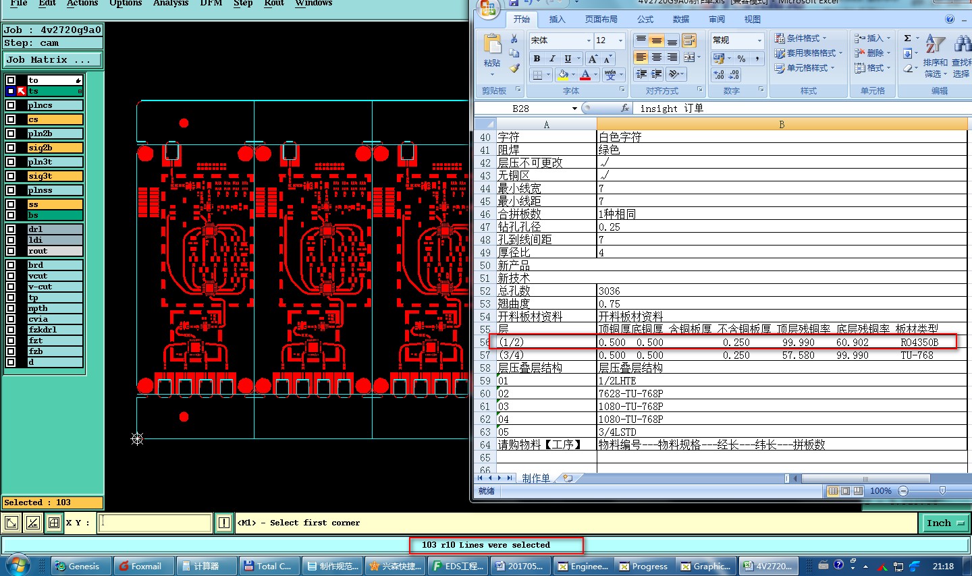
Task: Click the Middle Align vertical icon
Action: coord(656,40)
